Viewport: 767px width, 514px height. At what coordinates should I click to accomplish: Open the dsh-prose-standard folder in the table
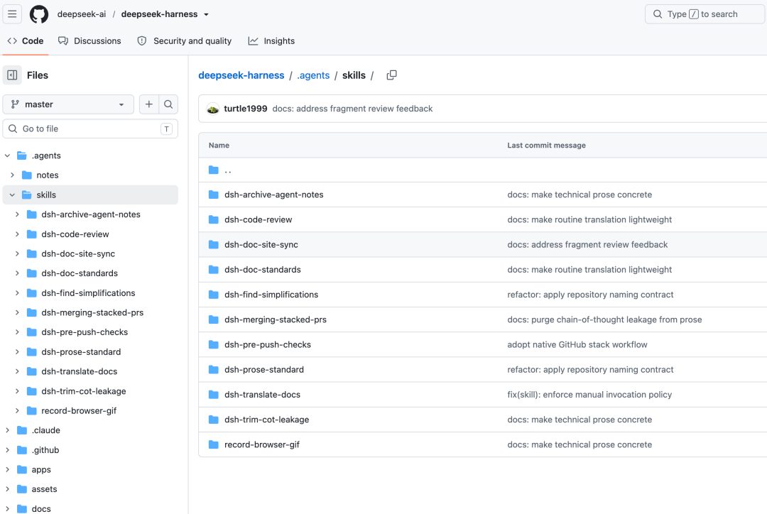pyautogui.click(x=264, y=369)
